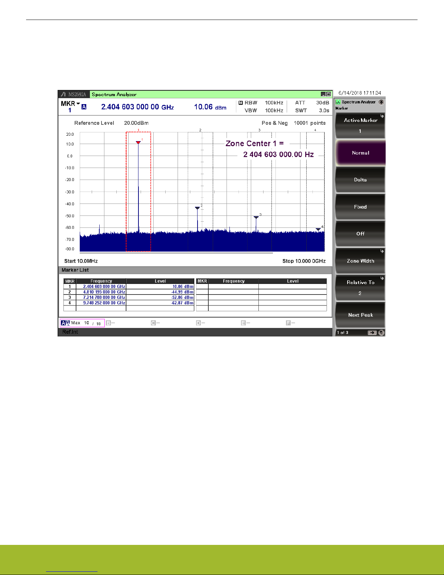Click the Reference Level 20.00dBm text

[111, 123]
